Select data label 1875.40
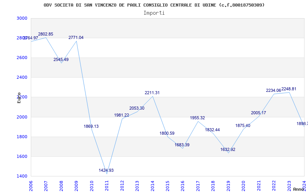Screen dimensions: 308x193 pyautogui.click(x=243, y=126)
